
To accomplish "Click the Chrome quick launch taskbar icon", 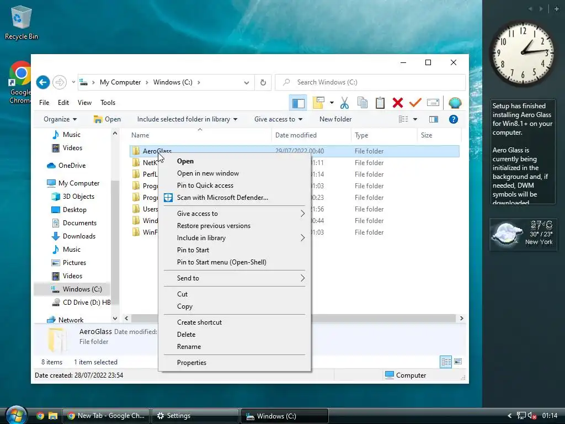I will point(40,416).
